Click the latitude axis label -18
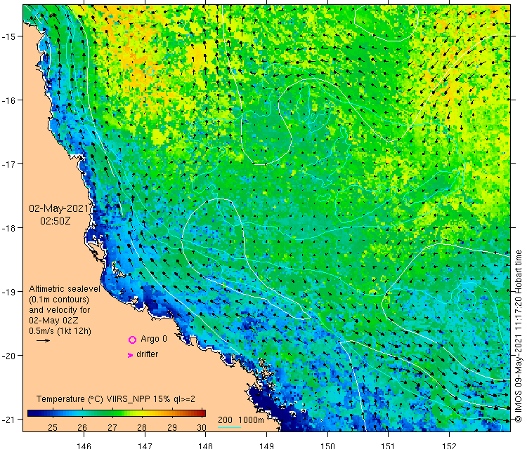The height and width of the screenshot is (449, 527). coord(8,228)
